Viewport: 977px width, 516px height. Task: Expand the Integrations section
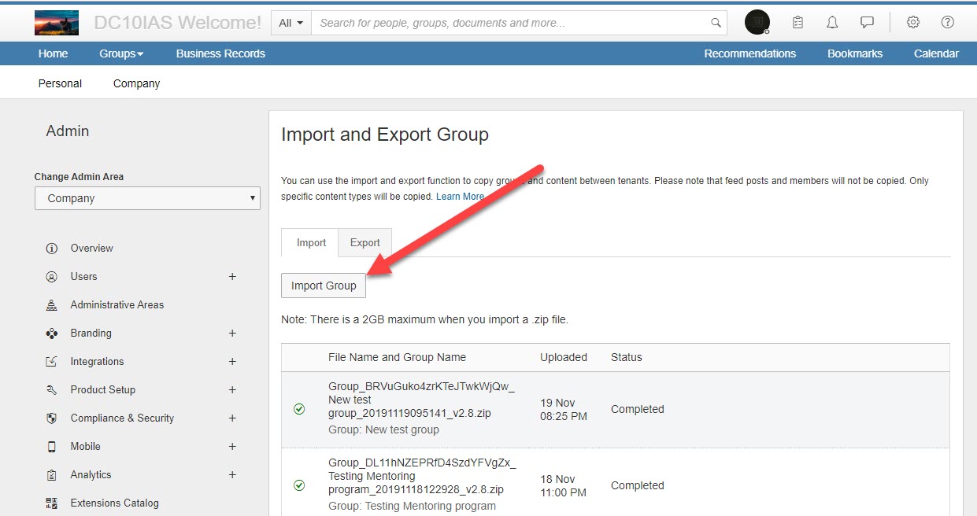(232, 362)
